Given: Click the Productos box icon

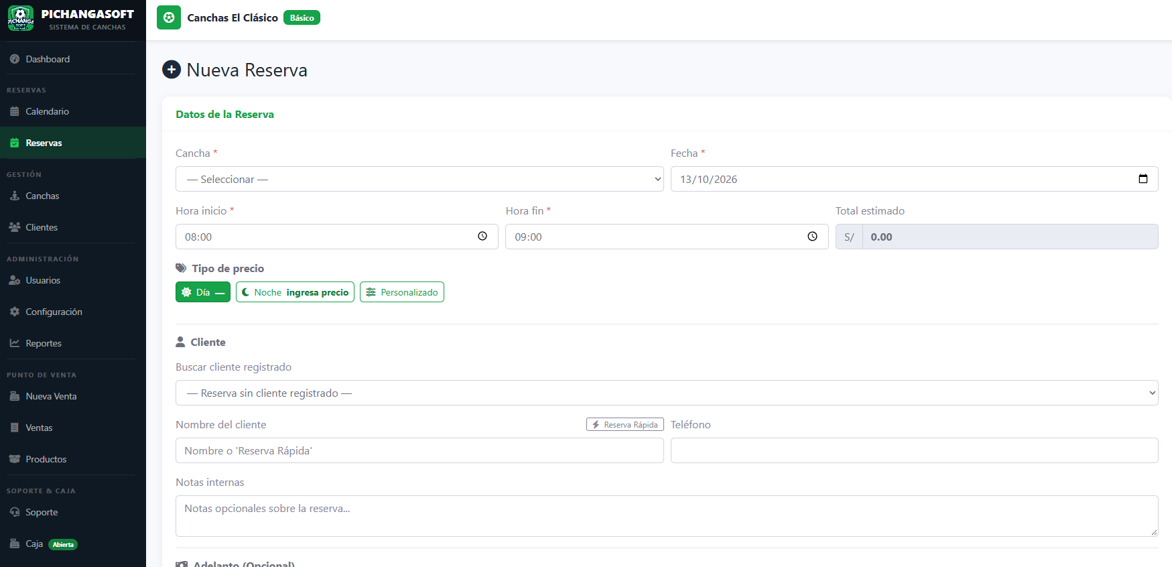Looking at the screenshot, I should (x=15, y=459).
